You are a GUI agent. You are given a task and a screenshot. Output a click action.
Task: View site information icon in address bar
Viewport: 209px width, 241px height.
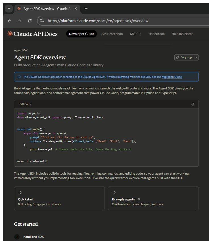coord(42,21)
